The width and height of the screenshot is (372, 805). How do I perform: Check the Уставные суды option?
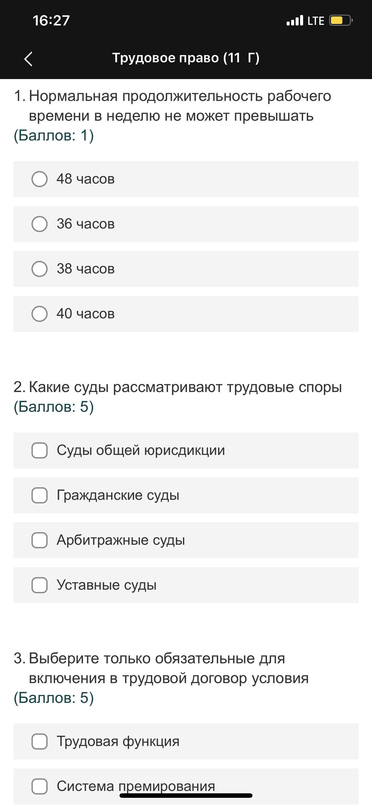tap(40, 585)
